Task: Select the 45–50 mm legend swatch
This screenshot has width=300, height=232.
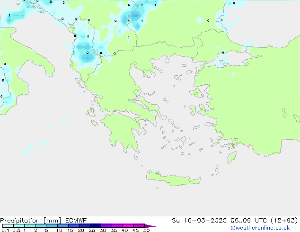Action: 139,226
